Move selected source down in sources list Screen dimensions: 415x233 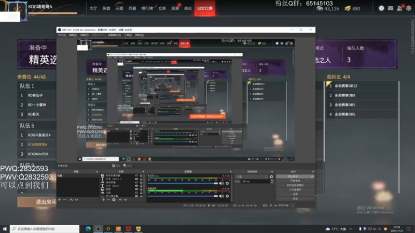126,200
